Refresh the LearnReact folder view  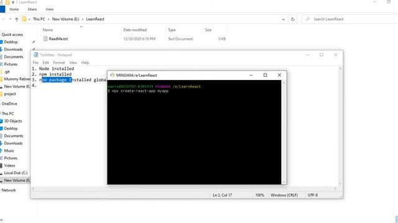point(293,19)
